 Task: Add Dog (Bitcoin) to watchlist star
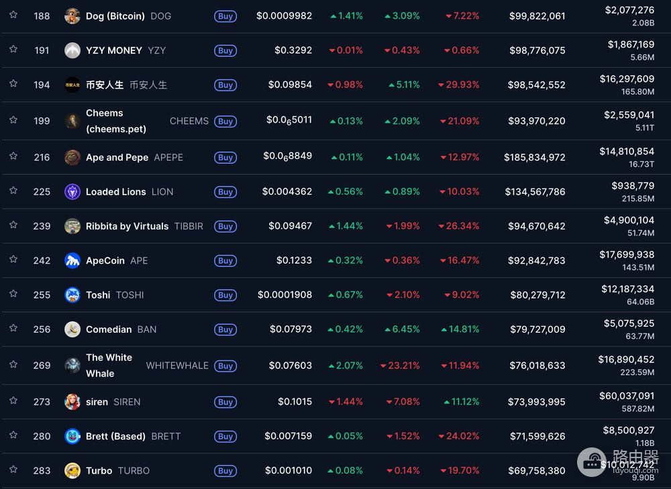tap(13, 15)
